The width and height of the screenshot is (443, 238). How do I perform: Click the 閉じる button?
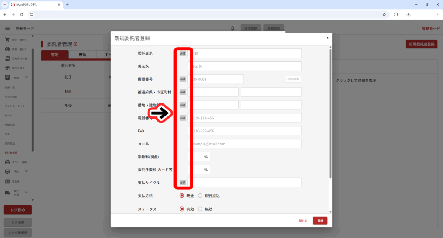tap(303, 221)
